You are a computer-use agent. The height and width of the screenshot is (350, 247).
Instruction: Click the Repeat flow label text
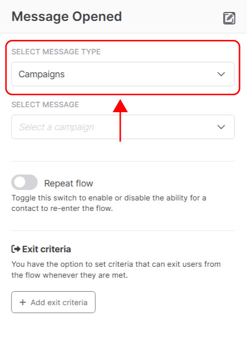[x=68, y=183]
